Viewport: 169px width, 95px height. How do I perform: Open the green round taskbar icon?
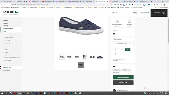click(x=76, y=93)
